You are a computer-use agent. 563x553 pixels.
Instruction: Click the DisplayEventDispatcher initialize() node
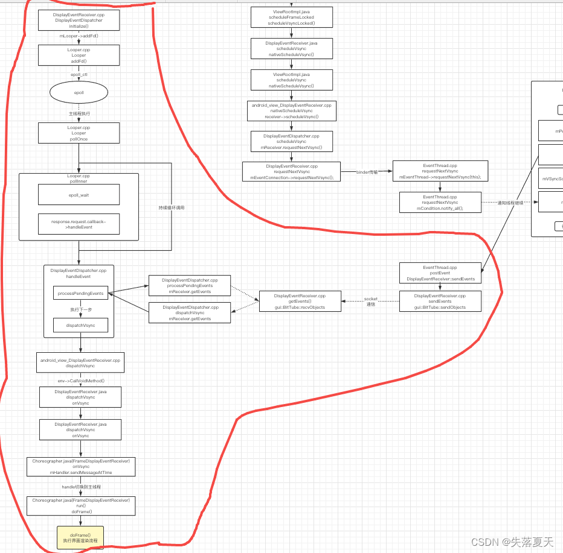pyautogui.click(x=79, y=19)
